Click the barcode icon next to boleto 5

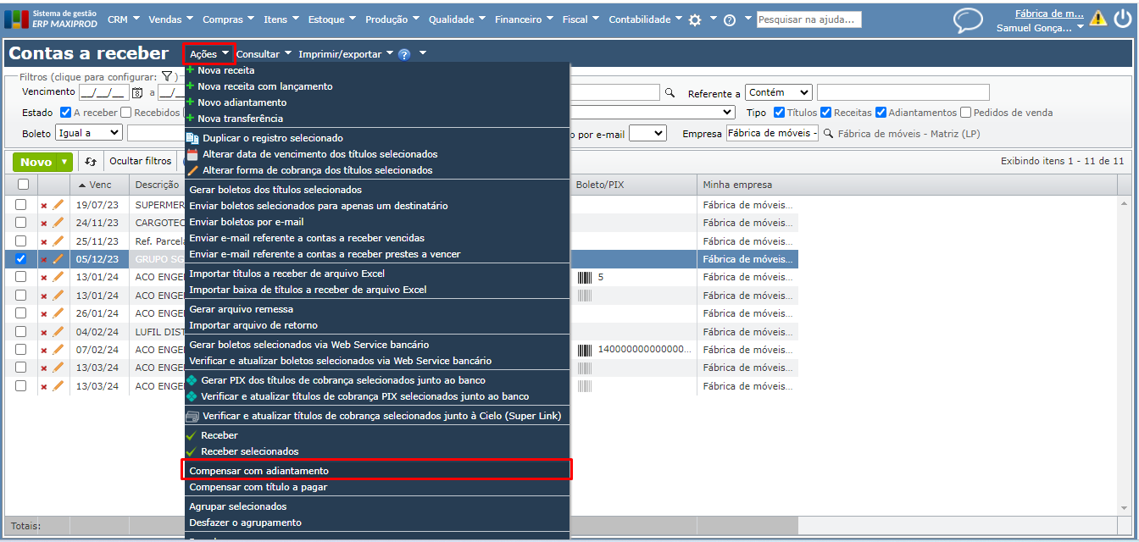point(585,277)
